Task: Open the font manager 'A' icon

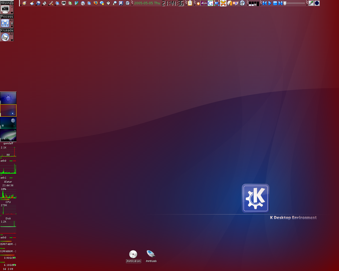Action: [x=121, y=3]
